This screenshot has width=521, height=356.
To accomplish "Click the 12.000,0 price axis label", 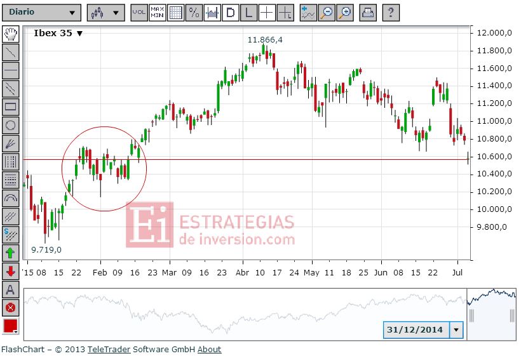I will pos(494,33).
